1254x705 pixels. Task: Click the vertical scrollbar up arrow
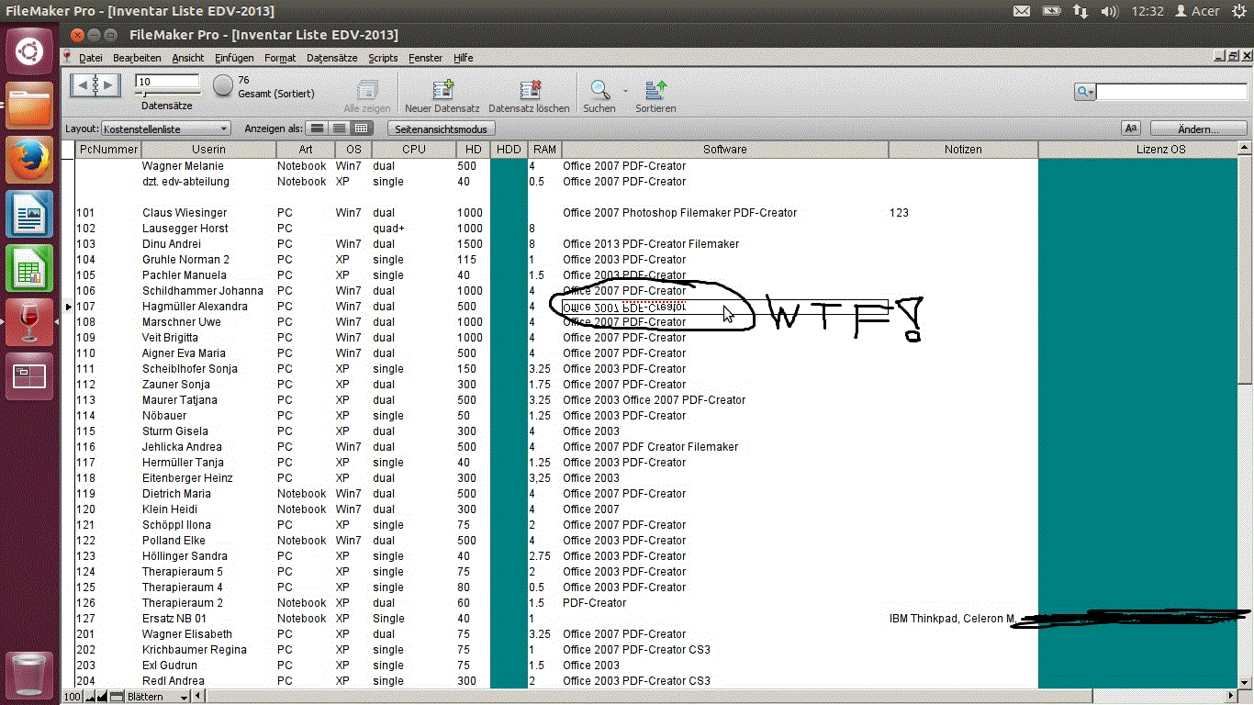1245,150
